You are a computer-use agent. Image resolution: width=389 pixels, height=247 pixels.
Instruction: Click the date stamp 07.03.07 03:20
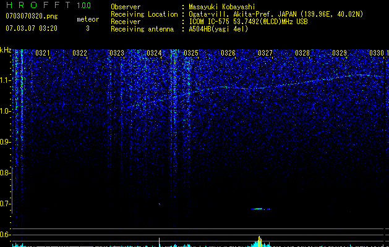(32, 28)
